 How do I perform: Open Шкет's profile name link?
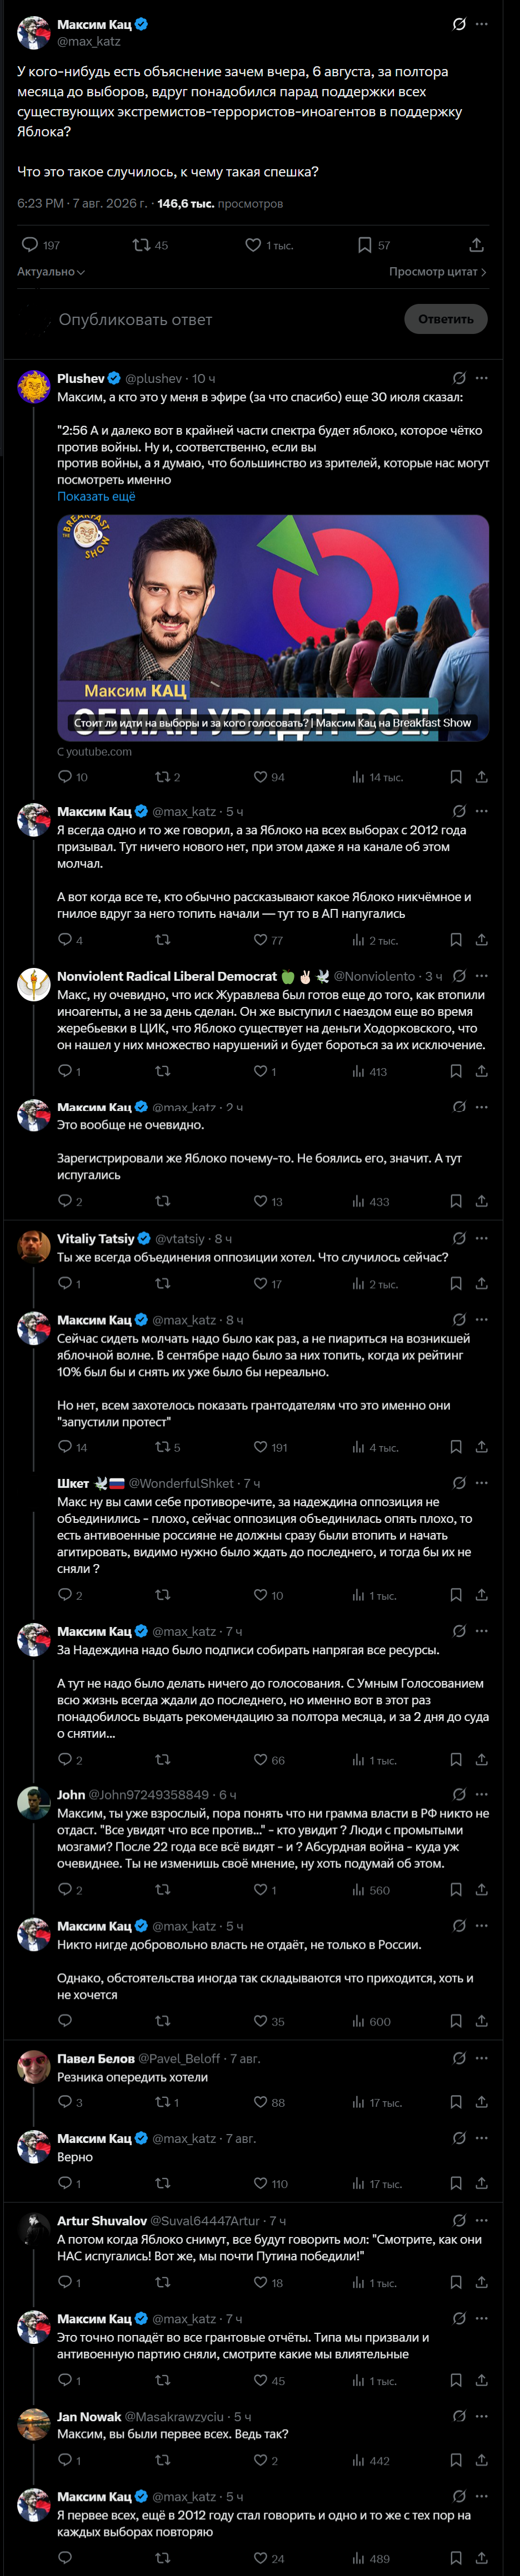pos(73,1483)
